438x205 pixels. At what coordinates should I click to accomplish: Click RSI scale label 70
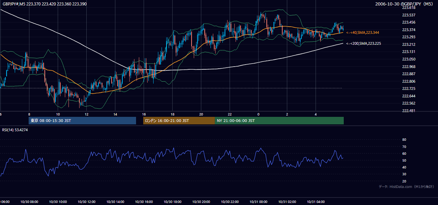tap(404, 147)
